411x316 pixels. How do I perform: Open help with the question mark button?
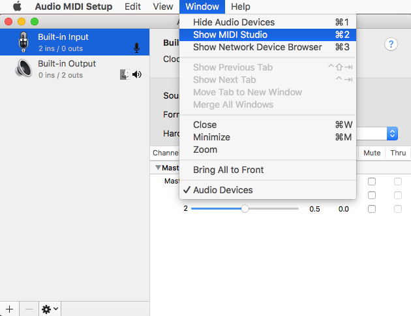click(391, 44)
